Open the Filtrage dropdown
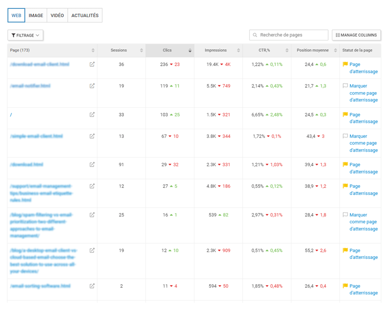Screen dimensions: 390x310 25,35
